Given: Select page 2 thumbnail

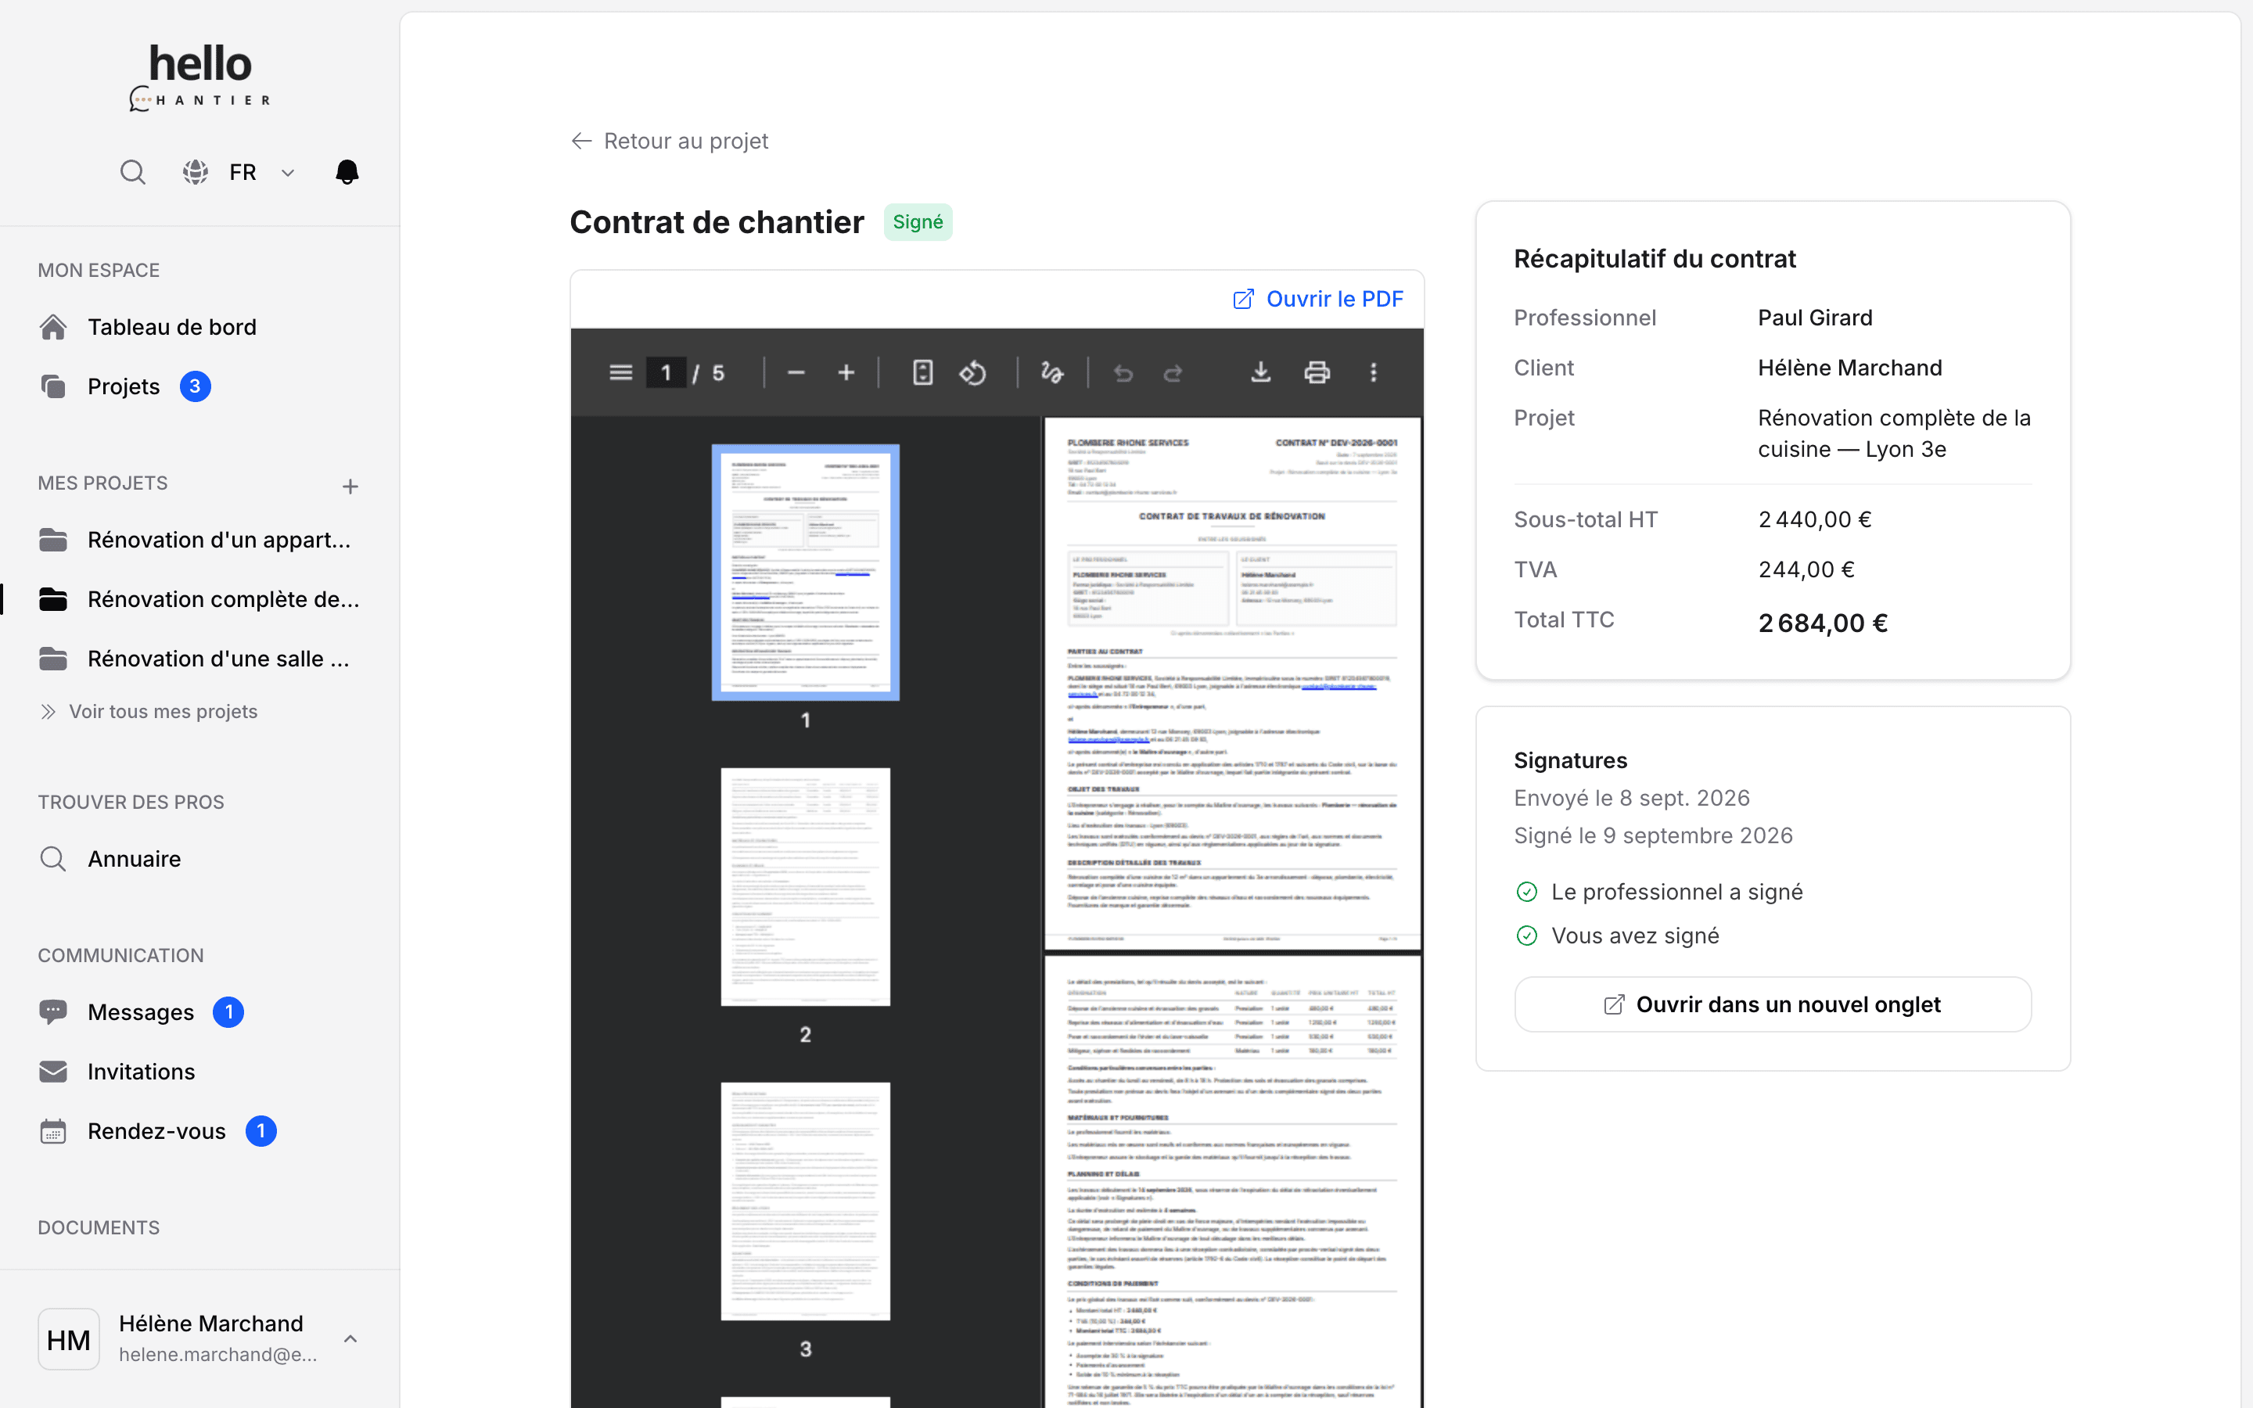Looking at the screenshot, I should [805, 886].
